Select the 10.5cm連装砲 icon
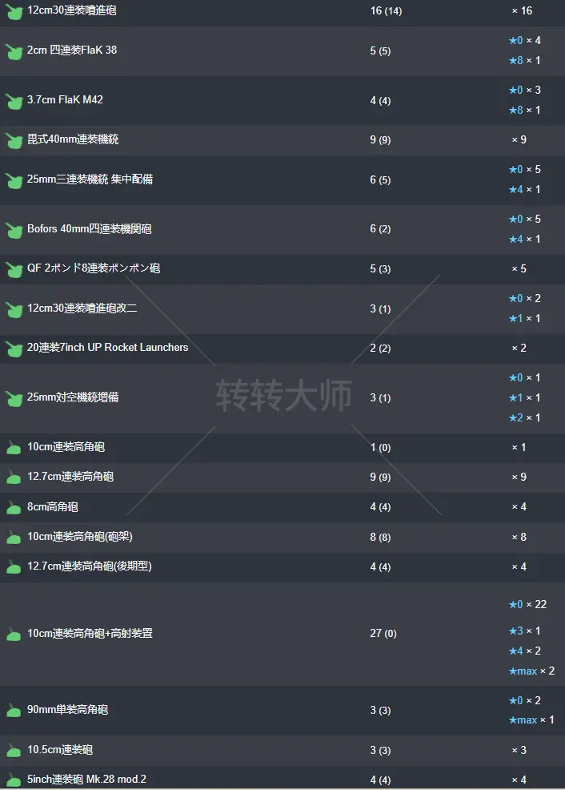The image size is (565, 790). coord(14,751)
